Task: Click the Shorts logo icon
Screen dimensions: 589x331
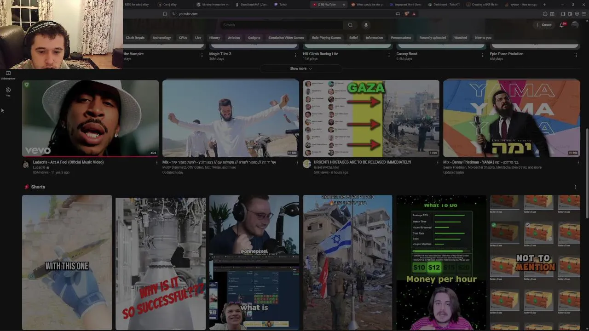Action: pyautogui.click(x=27, y=187)
